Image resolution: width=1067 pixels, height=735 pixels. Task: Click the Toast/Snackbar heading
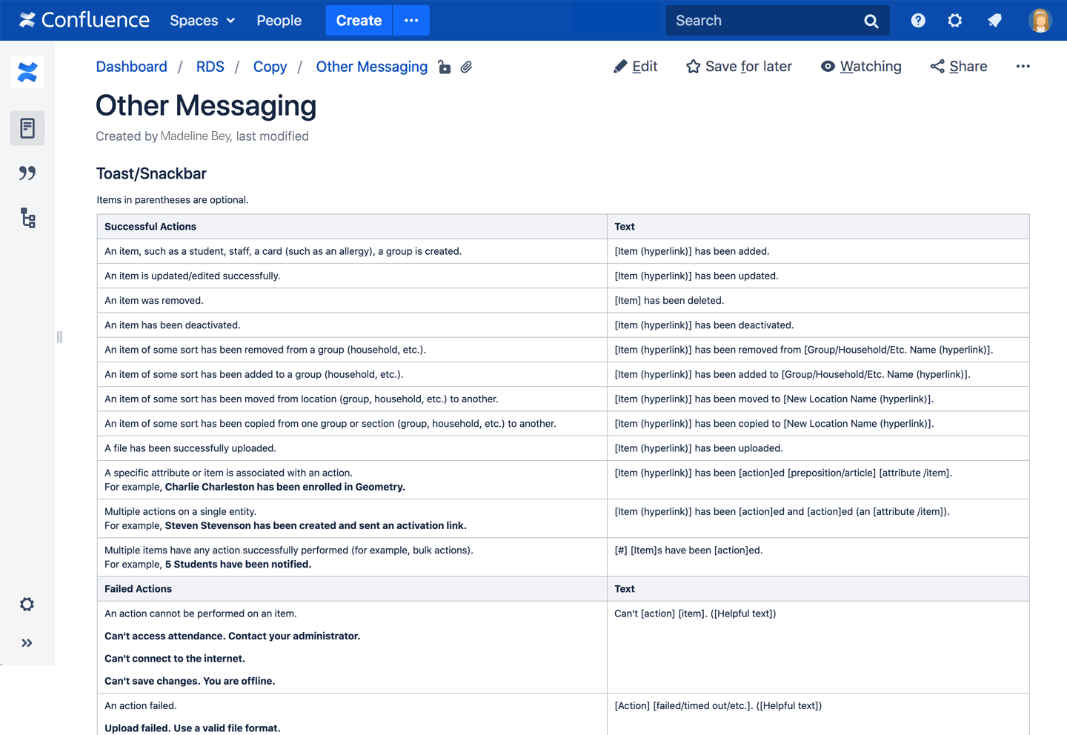(151, 173)
